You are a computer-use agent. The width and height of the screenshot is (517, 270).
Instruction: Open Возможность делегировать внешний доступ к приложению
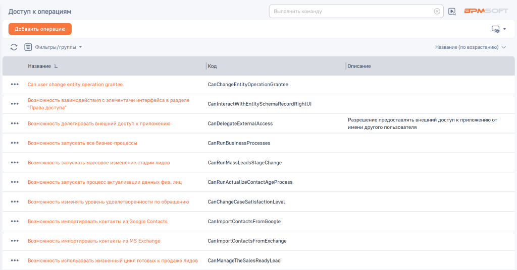coord(99,123)
